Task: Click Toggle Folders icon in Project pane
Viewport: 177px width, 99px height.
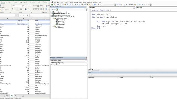Action: 57,10
